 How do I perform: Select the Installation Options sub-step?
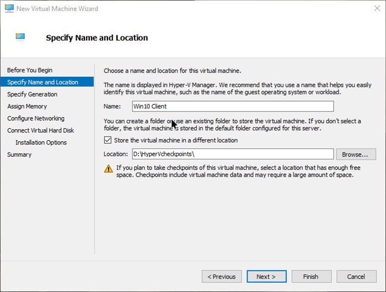(41, 142)
